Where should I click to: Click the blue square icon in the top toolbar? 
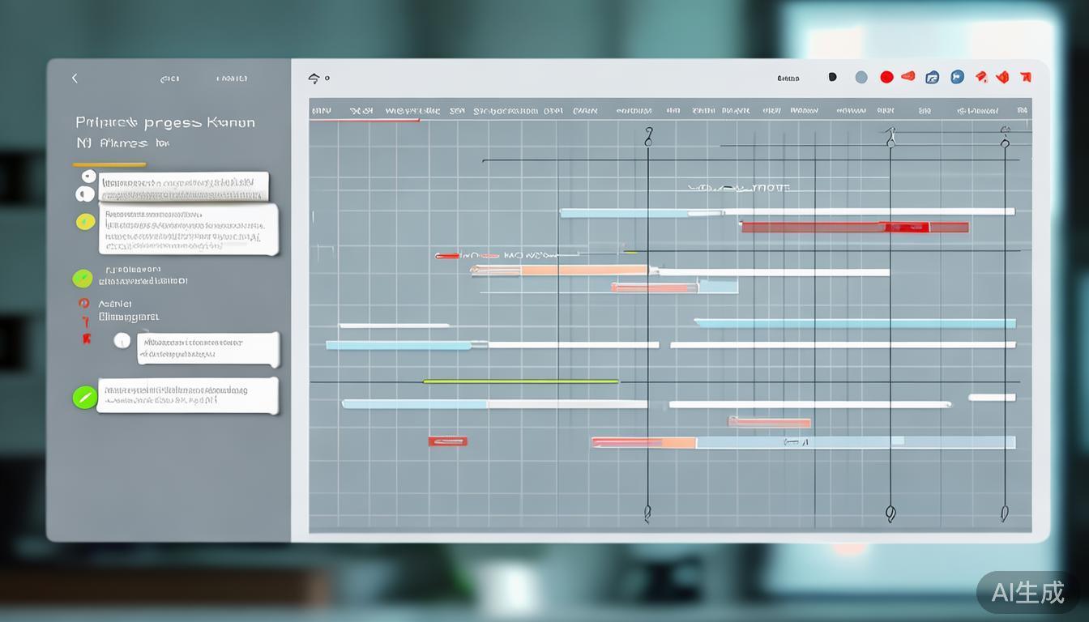pos(932,78)
